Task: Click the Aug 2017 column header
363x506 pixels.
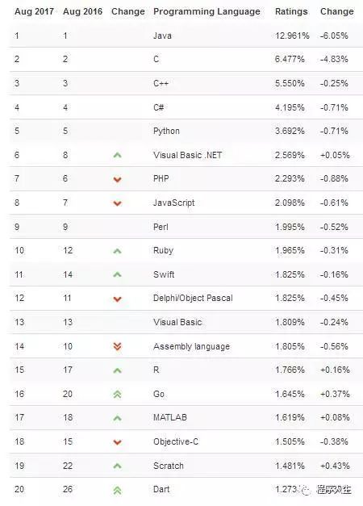Action: coord(34,11)
